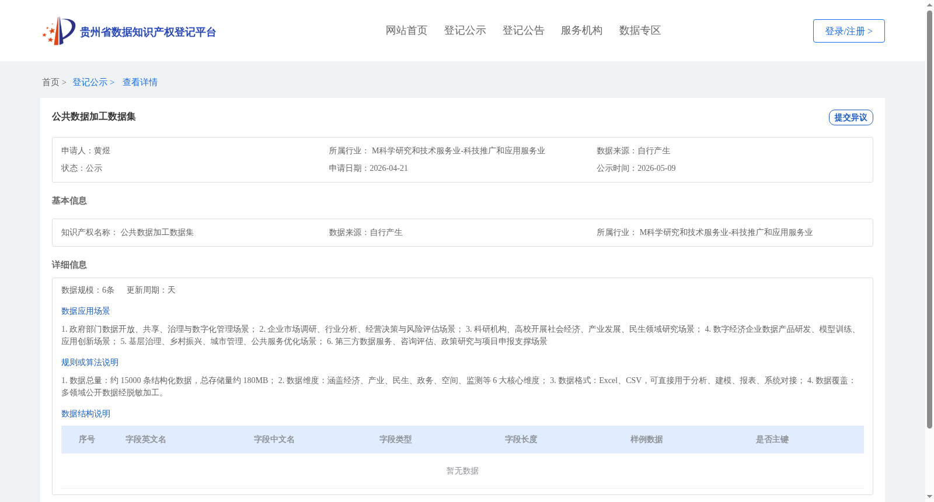The height and width of the screenshot is (502, 934).
Task: Click the 序号 column header
Action: pyautogui.click(x=87, y=439)
